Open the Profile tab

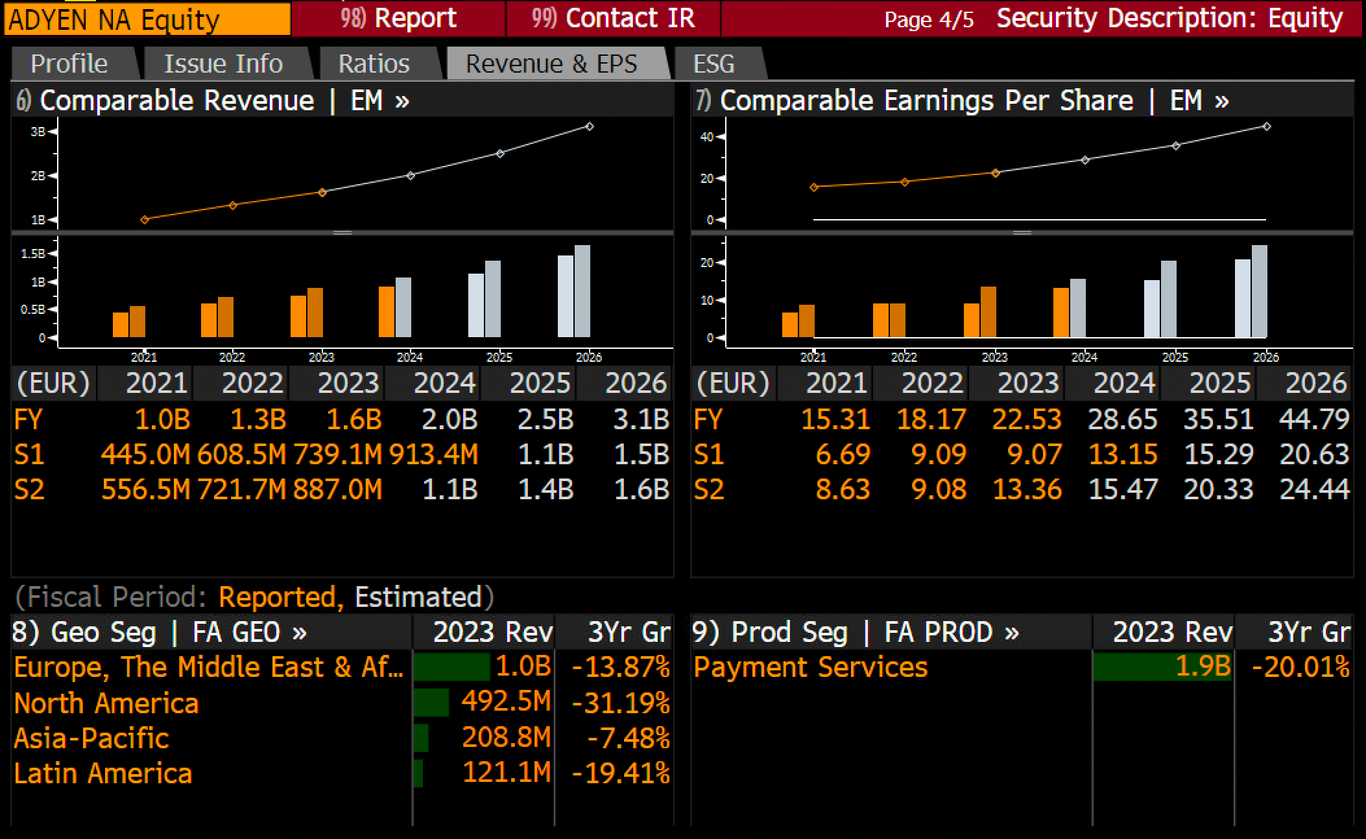(70, 64)
